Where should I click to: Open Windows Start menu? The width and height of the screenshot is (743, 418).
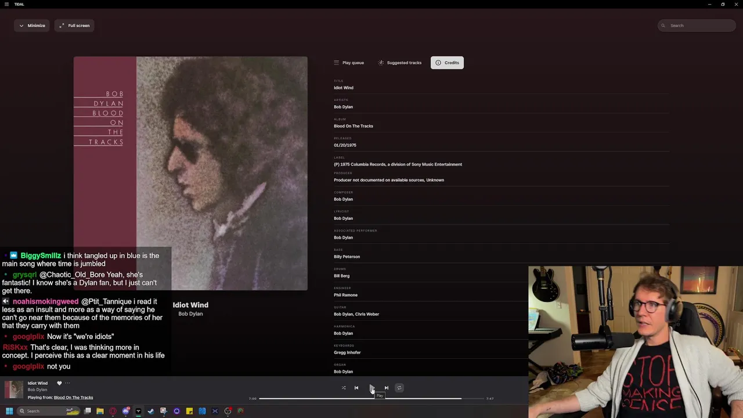coord(9,411)
